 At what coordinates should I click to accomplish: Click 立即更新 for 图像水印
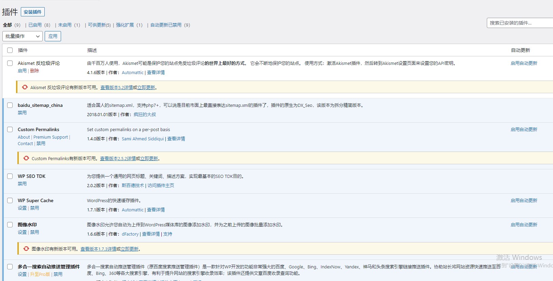[130, 249]
